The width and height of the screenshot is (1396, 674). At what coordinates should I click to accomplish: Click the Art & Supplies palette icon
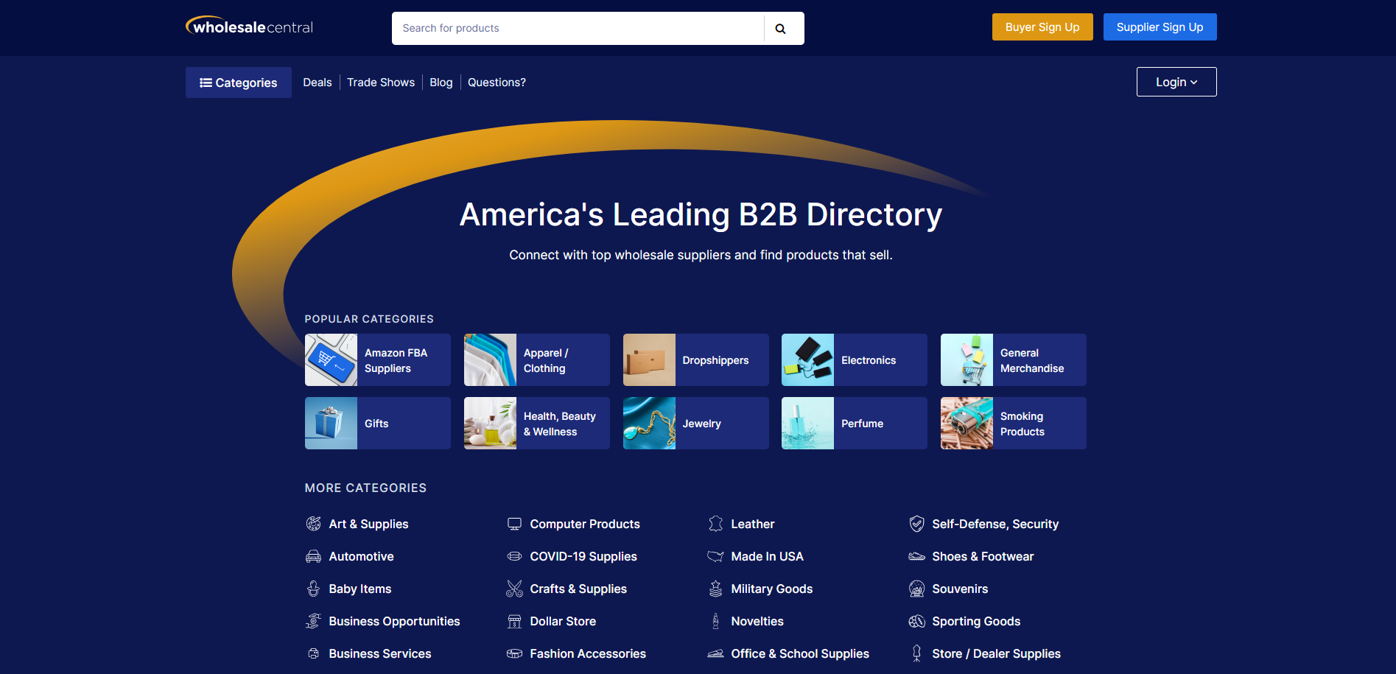click(314, 524)
